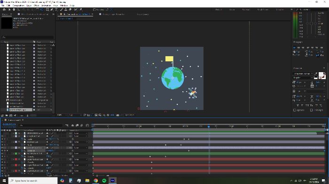
Task: Click the center text paragraph icon
Action: [299, 47]
